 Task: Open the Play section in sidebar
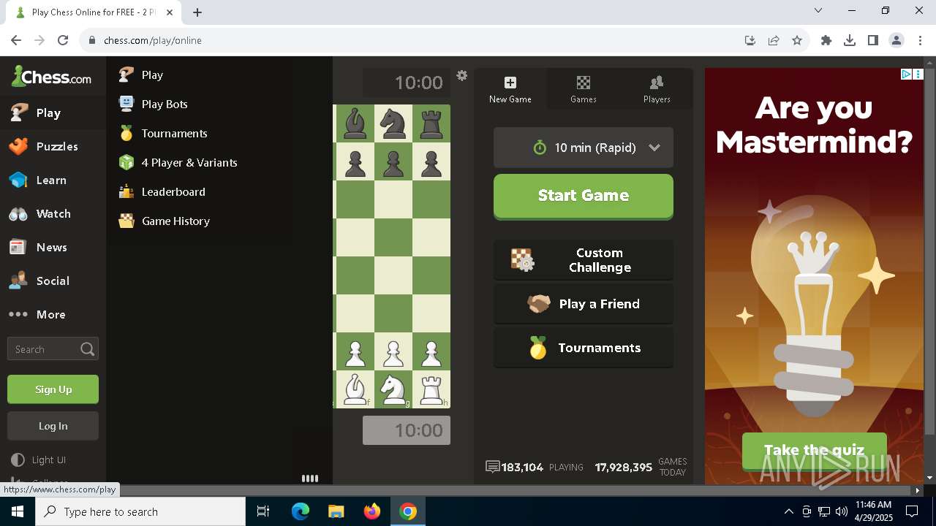pyautogui.click(x=53, y=113)
